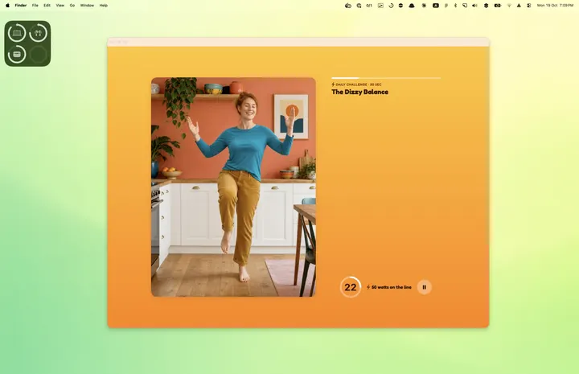Open the Apple menu
This screenshot has height=374, width=579.
(7, 6)
